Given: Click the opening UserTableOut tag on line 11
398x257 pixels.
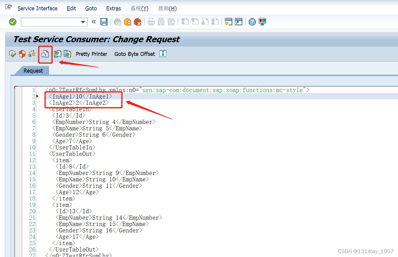Looking at the screenshot, I should tap(72, 154).
